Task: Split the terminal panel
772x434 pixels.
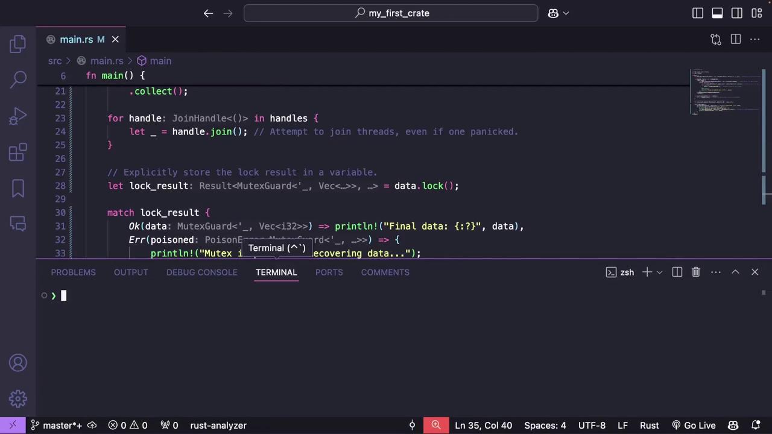Action: [677, 272]
